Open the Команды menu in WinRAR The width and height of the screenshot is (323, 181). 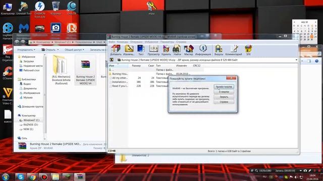(122, 42)
